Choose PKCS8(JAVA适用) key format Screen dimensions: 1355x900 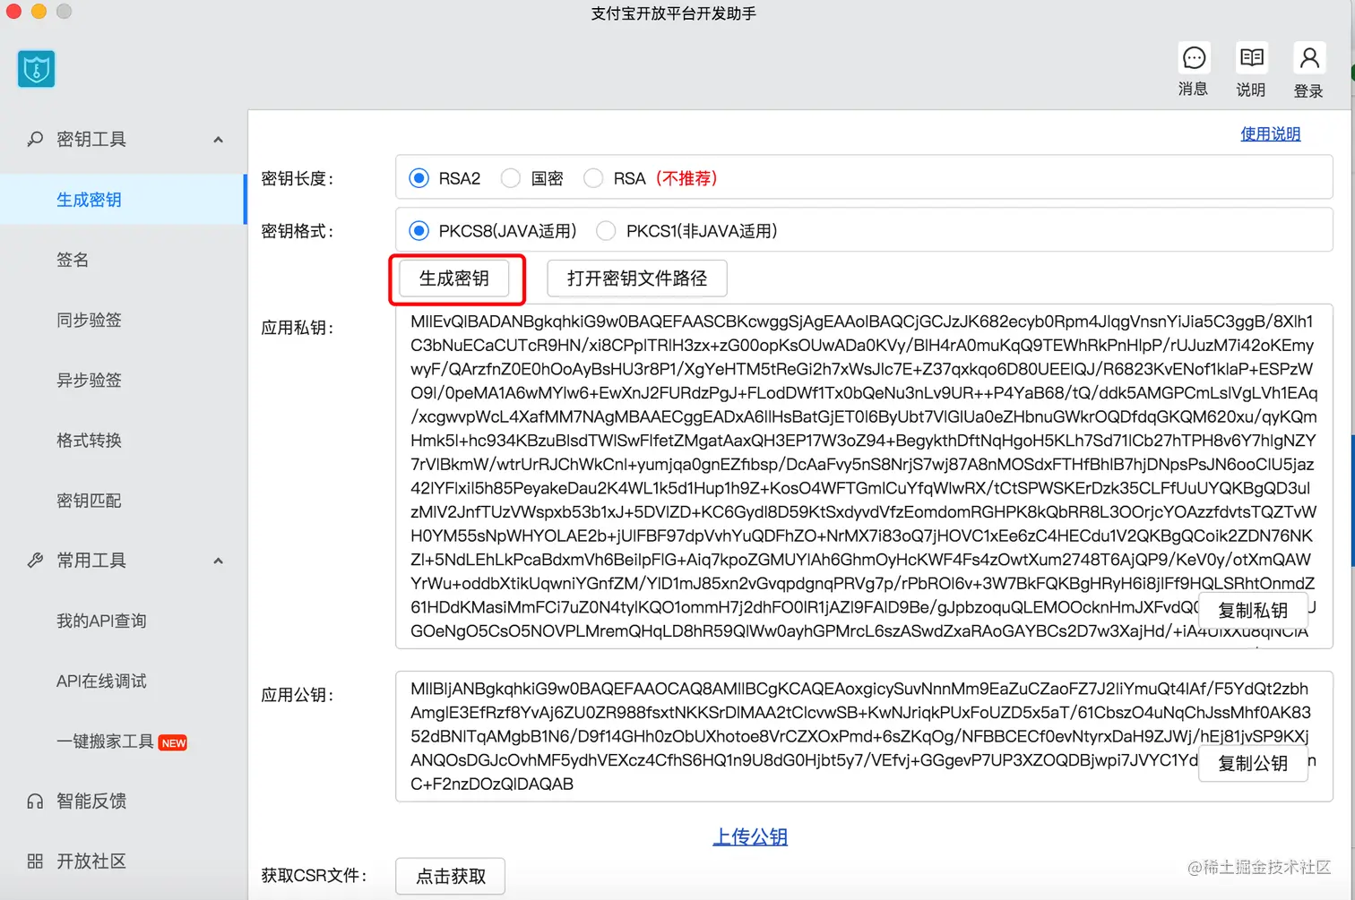pyautogui.click(x=419, y=231)
